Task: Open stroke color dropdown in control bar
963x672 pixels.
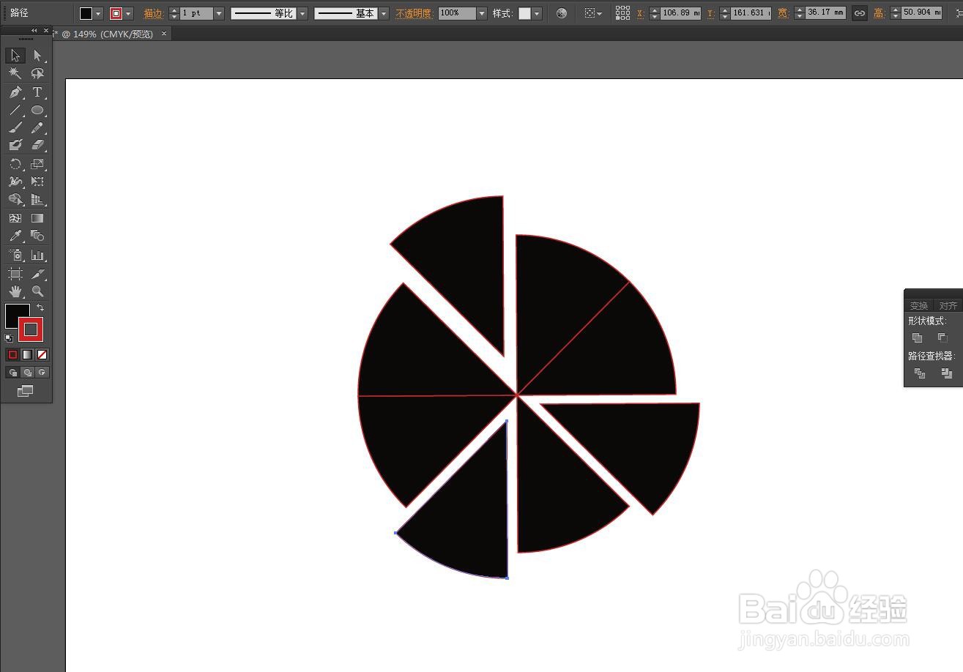Action: click(x=129, y=13)
